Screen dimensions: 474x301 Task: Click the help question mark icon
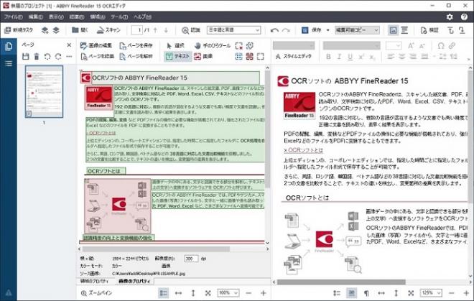[464, 17]
